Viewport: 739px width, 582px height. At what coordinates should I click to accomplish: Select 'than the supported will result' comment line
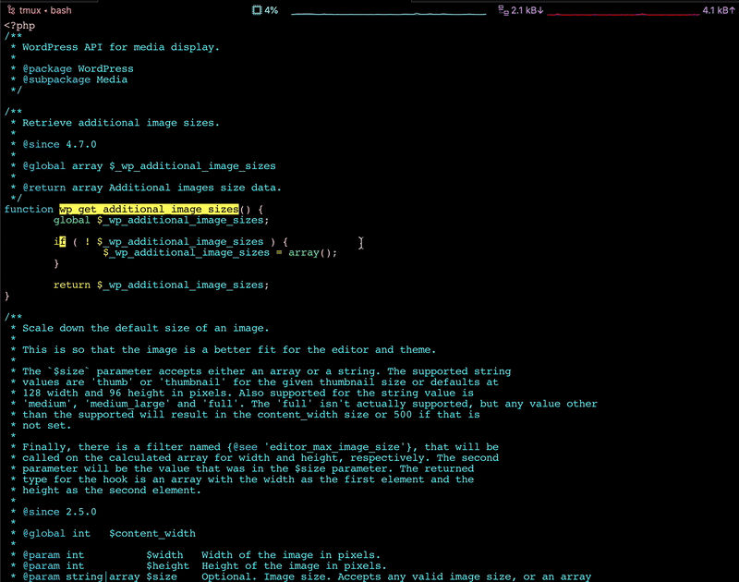pos(251,415)
